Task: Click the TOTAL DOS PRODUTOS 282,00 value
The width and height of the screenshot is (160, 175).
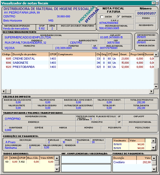Action: coord(141,102)
